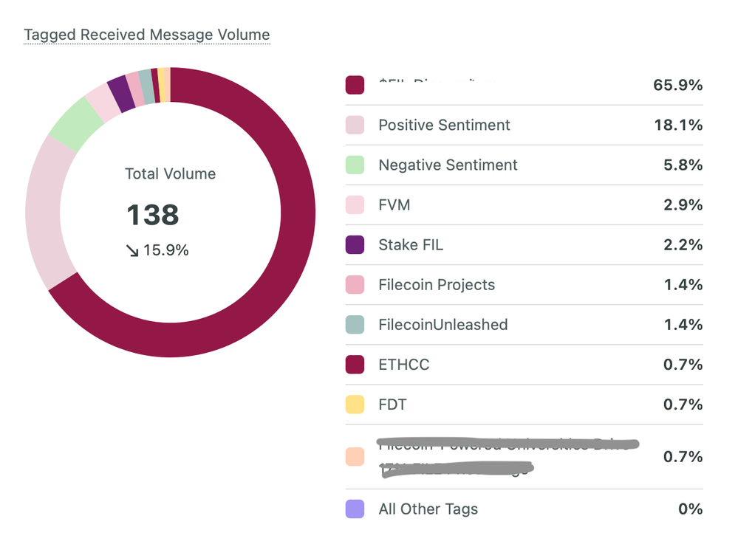This screenshot has height=547, width=738.
Task: Open the Tagged Received Message Volume title
Action: (146, 35)
